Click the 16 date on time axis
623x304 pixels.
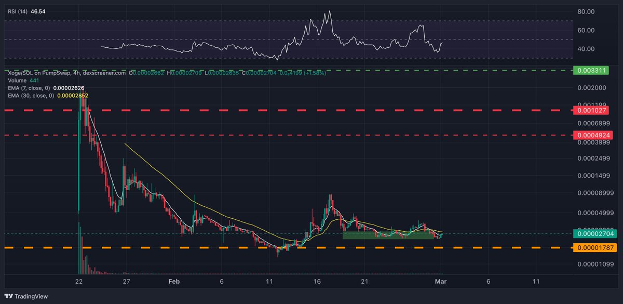click(317, 281)
